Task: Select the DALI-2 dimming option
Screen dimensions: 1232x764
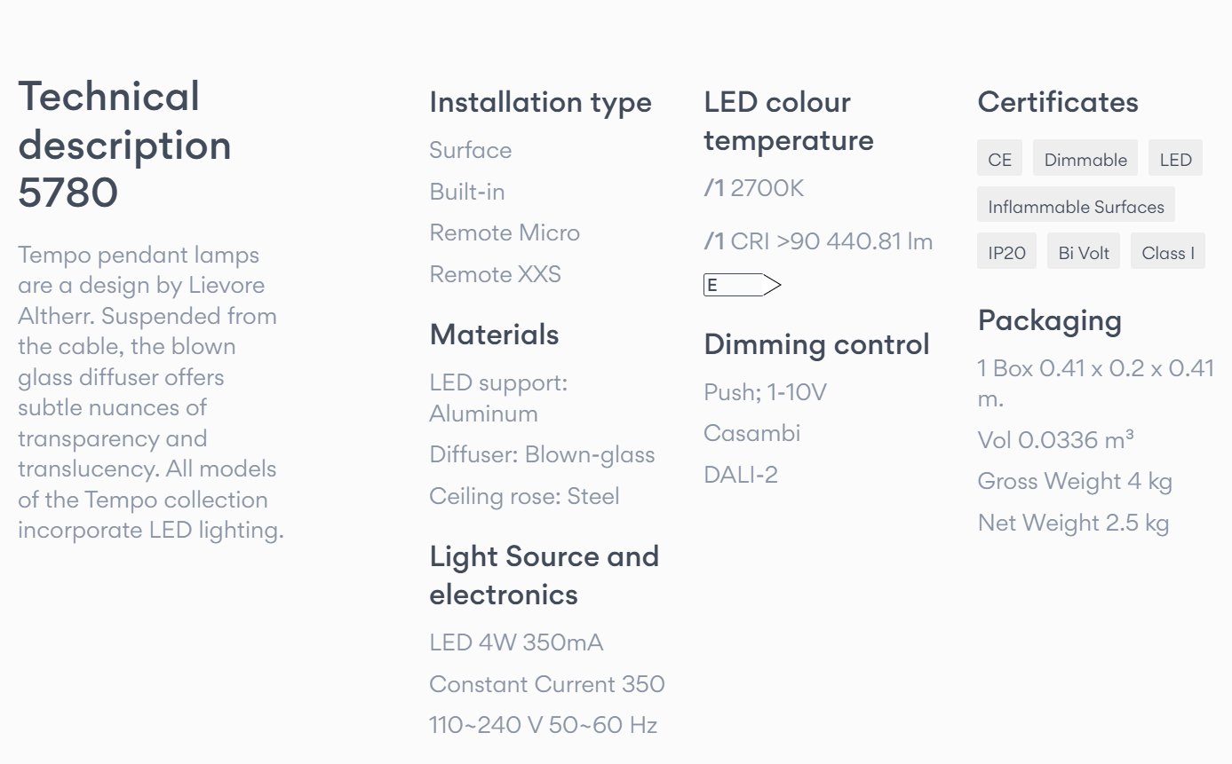Action: (741, 475)
